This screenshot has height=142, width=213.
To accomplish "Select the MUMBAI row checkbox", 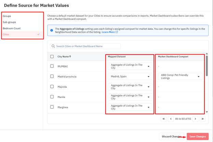I will pyautogui.click(x=52, y=66).
